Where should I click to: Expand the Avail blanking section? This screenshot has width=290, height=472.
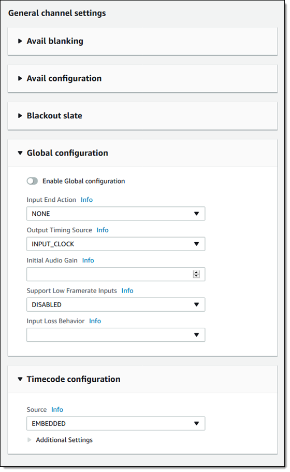(142, 41)
